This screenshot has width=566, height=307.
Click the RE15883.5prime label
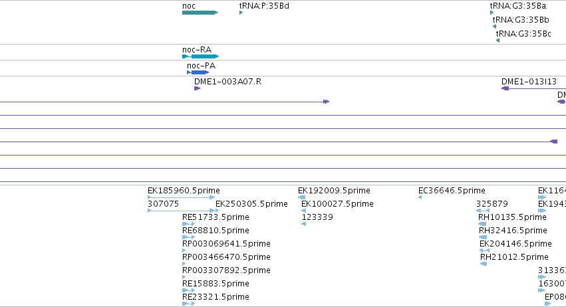215,284
